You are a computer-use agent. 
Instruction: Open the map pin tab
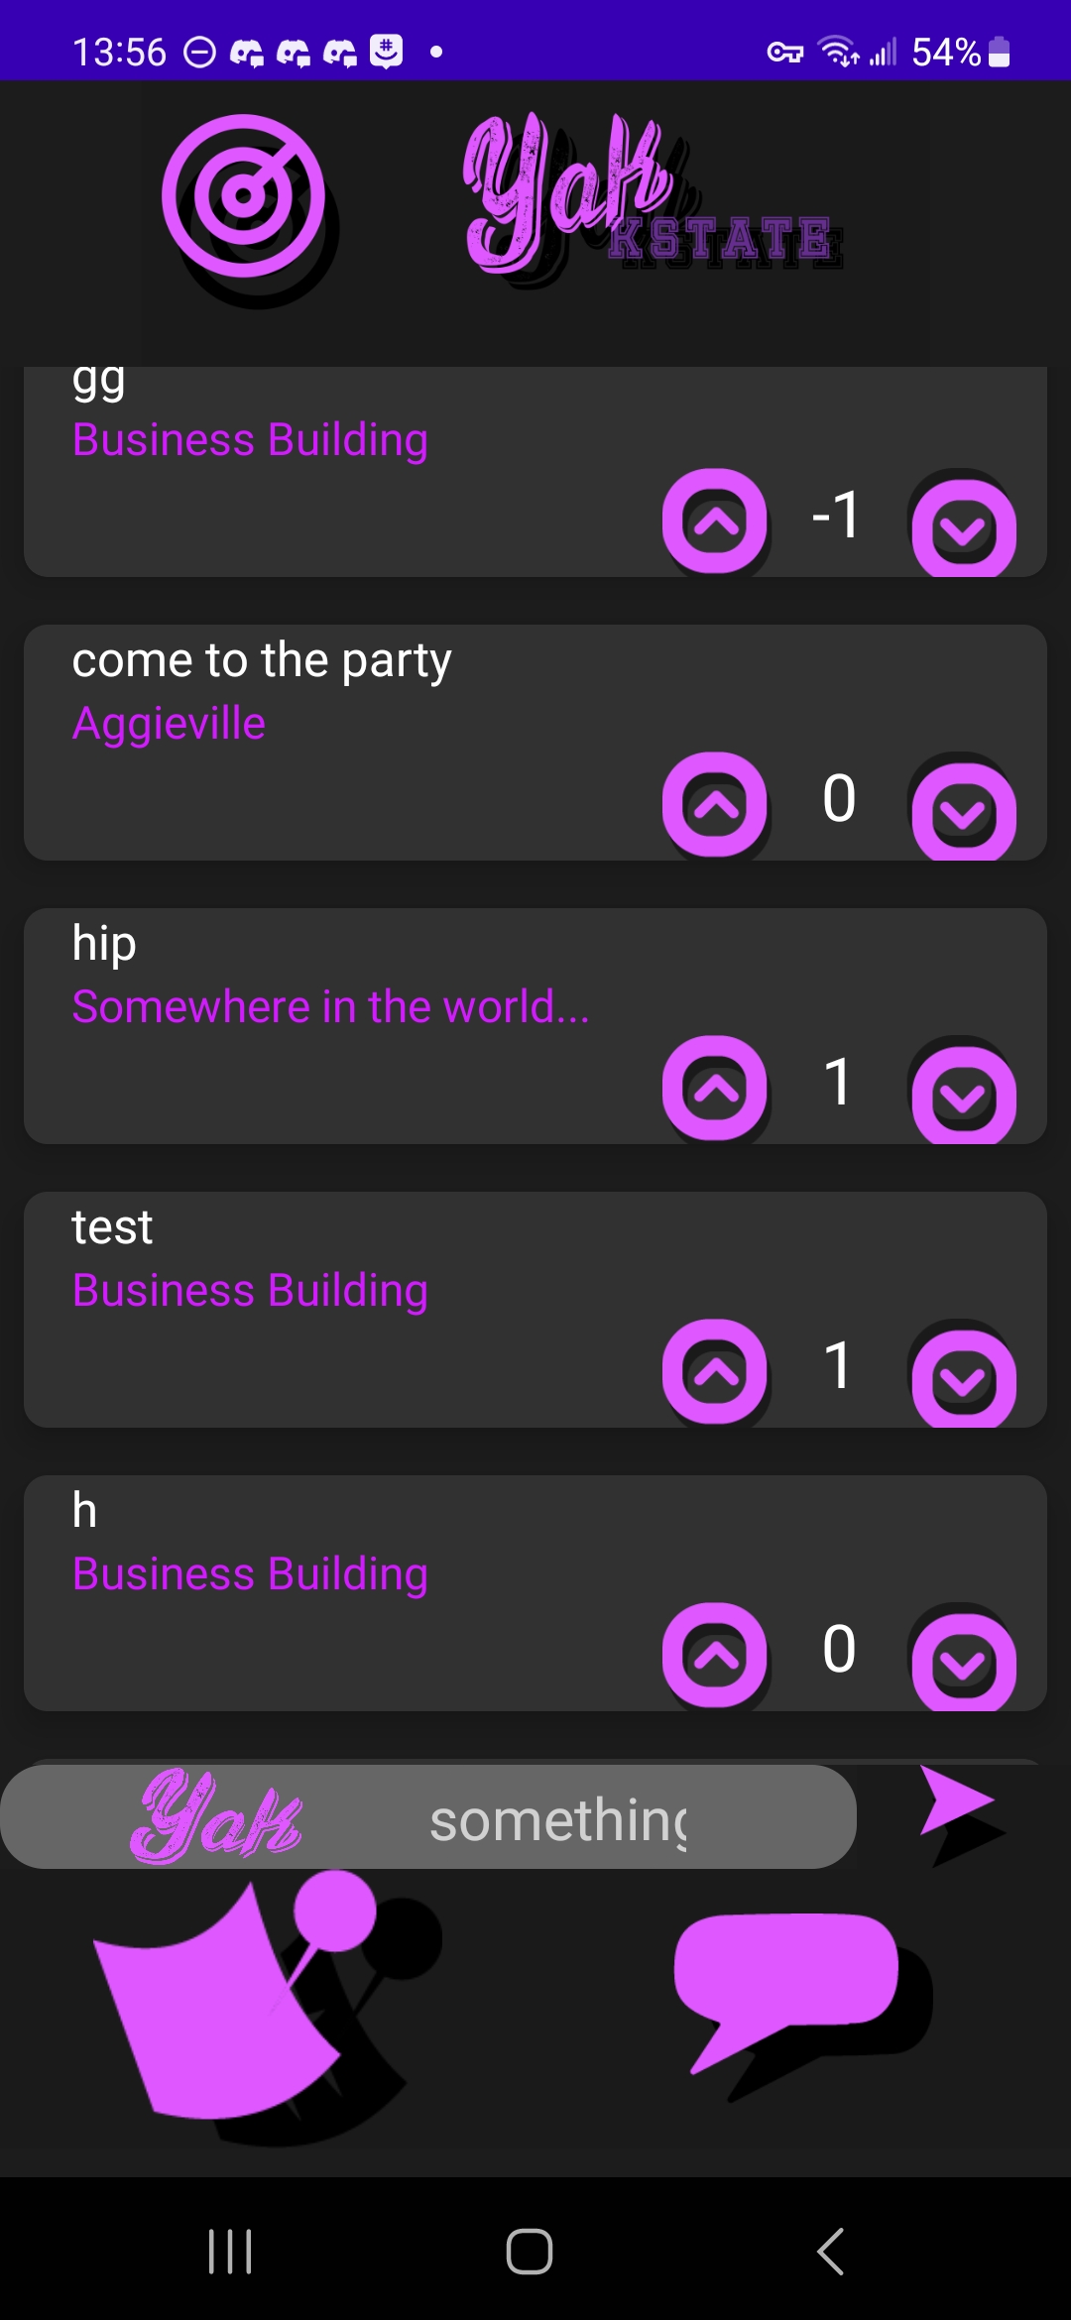click(235, 1995)
